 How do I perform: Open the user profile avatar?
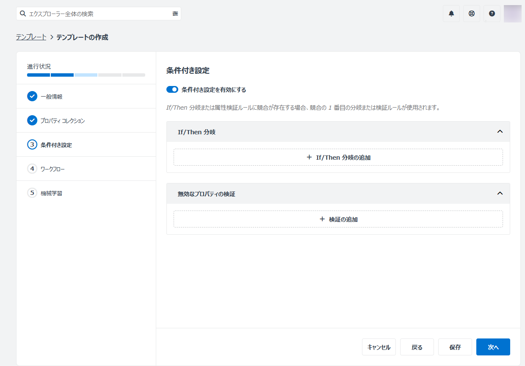[512, 14]
